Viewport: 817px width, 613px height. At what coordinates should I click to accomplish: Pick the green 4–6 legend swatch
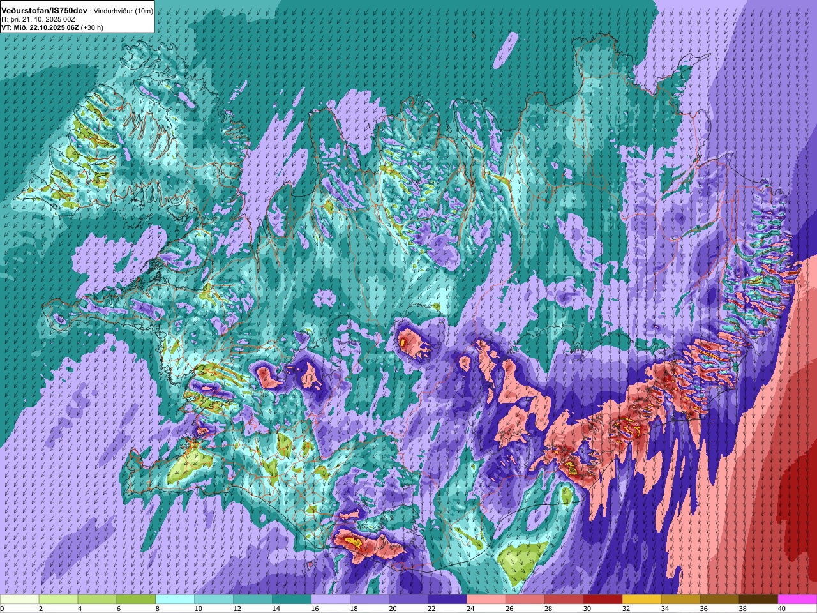[97, 600]
